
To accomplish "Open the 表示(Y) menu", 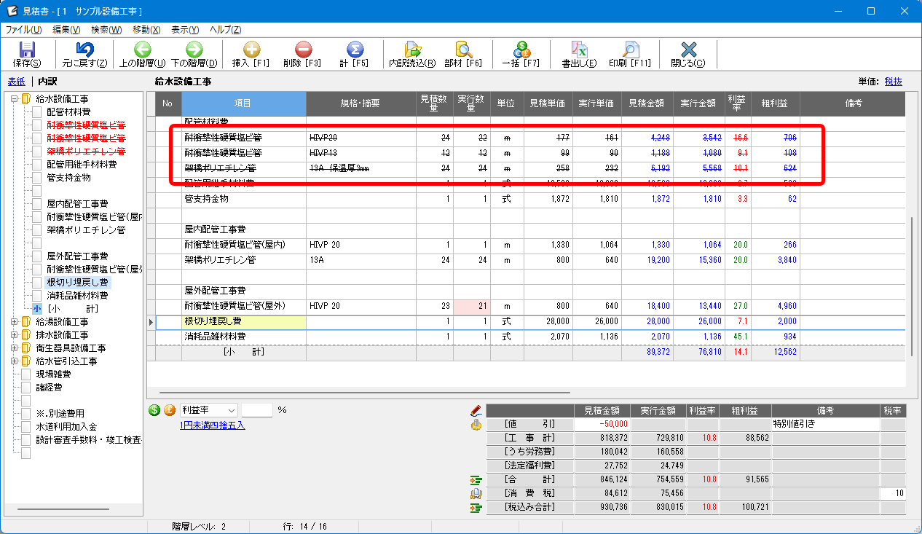I will tap(185, 30).
